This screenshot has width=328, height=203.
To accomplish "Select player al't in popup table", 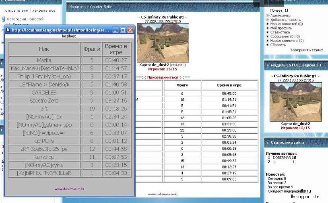I will (x=44, y=109).
